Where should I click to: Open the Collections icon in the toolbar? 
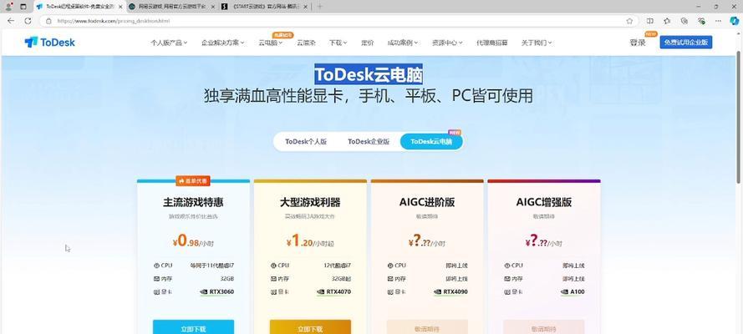click(x=684, y=21)
